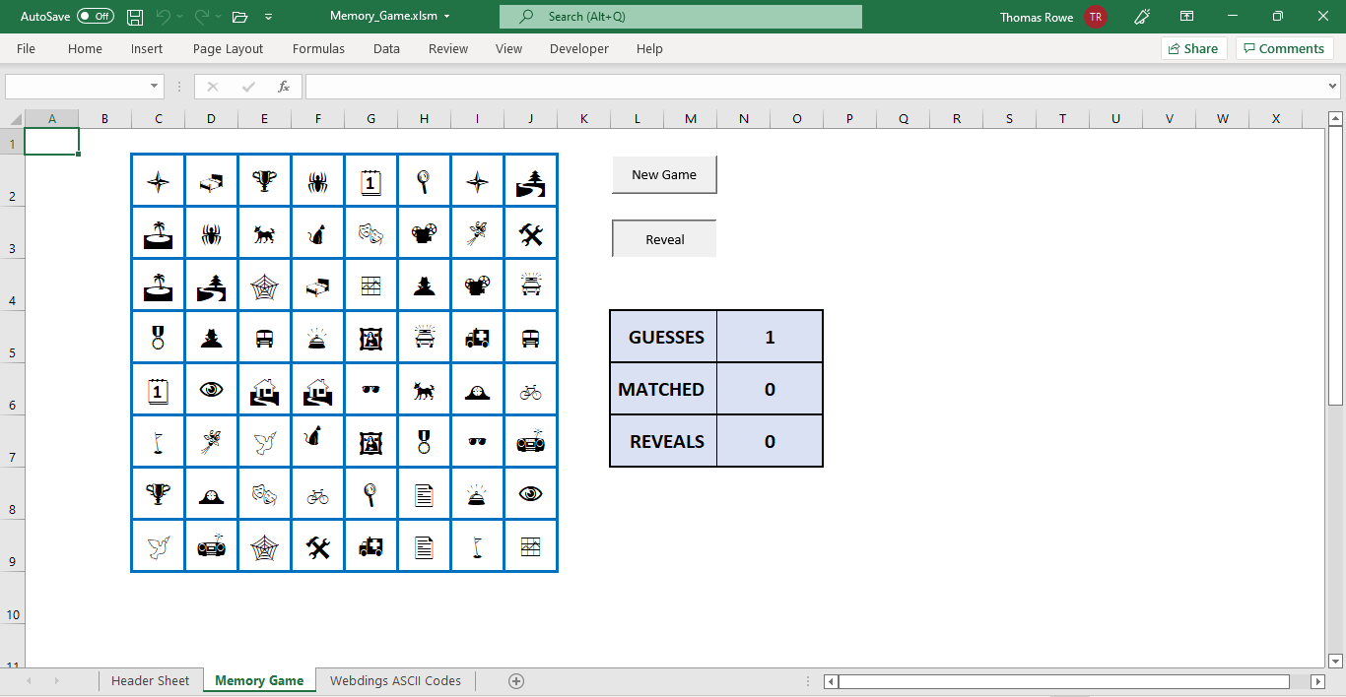Click the magnifying glass card in H2
The width and height of the screenshot is (1346, 697).
(425, 181)
